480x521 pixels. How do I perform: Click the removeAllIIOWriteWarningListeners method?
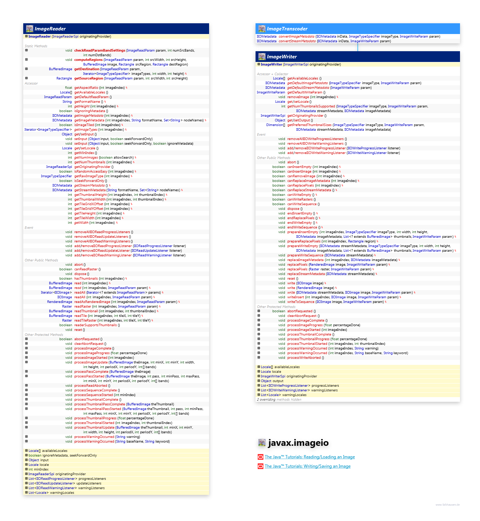tap(316, 144)
